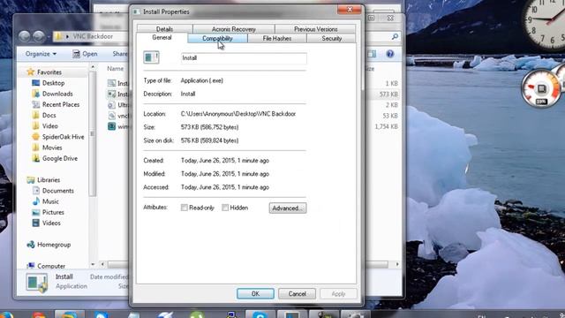
Task: Open the Docs favorite folder
Action: click(49, 116)
